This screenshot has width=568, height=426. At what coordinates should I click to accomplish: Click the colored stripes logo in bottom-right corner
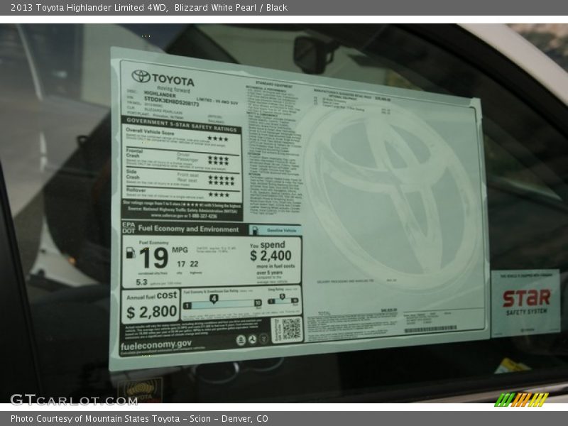[521, 399]
